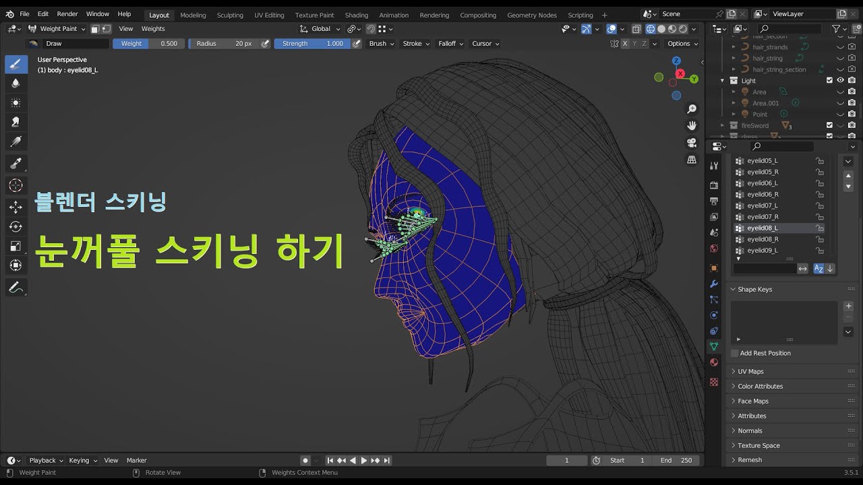Open the Falloff dropdown
This screenshot has height=485, width=863.
(x=451, y=44)
